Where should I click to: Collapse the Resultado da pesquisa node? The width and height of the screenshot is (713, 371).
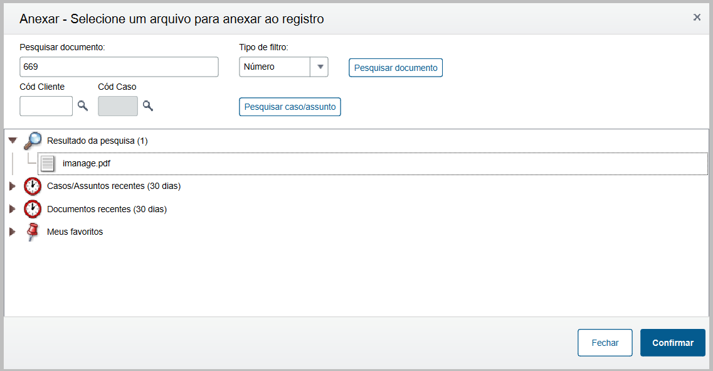click(13, 141)
